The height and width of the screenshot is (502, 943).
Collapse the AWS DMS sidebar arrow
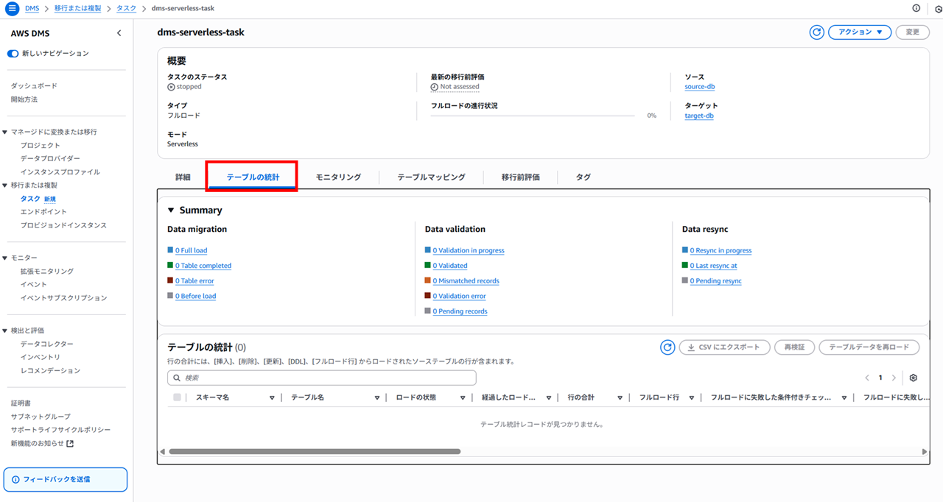click(x=119, y=34)
